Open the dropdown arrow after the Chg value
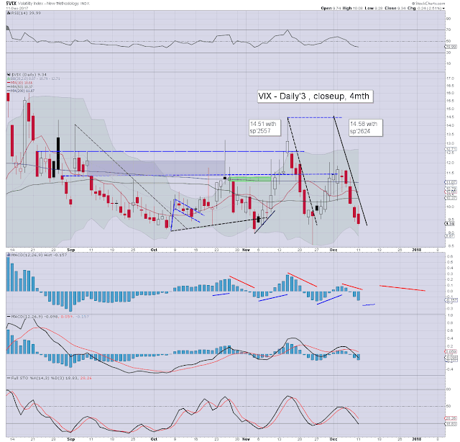The width and height of the screenshot is (460, 442). click(x=443, y=8)
